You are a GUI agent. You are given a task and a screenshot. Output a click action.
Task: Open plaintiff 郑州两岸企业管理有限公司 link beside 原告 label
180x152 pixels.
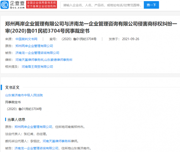pos(34,46)
